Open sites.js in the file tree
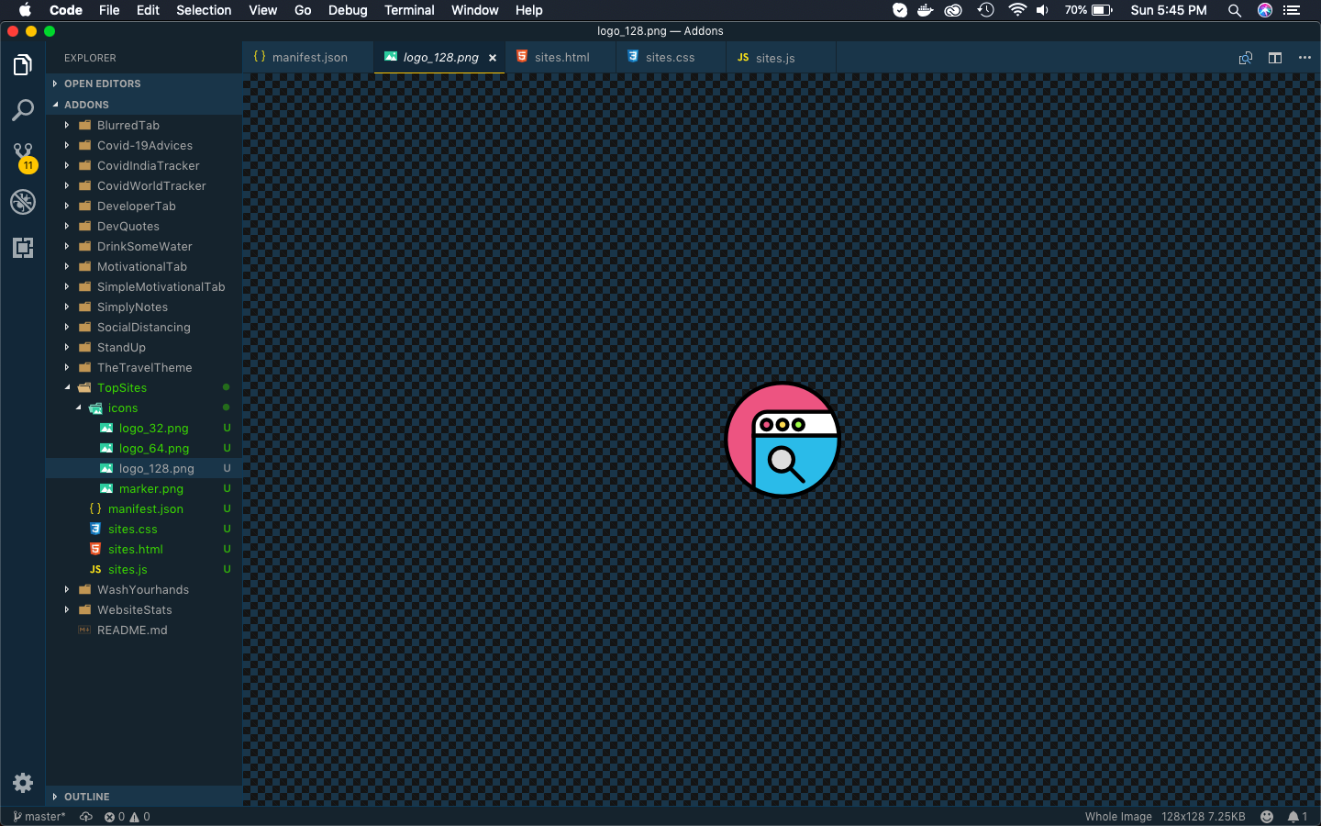Screen dimensions: 1321x826 (x=144, y=570)
